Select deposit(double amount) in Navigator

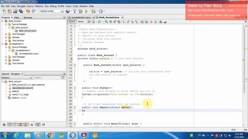point(22,88)
